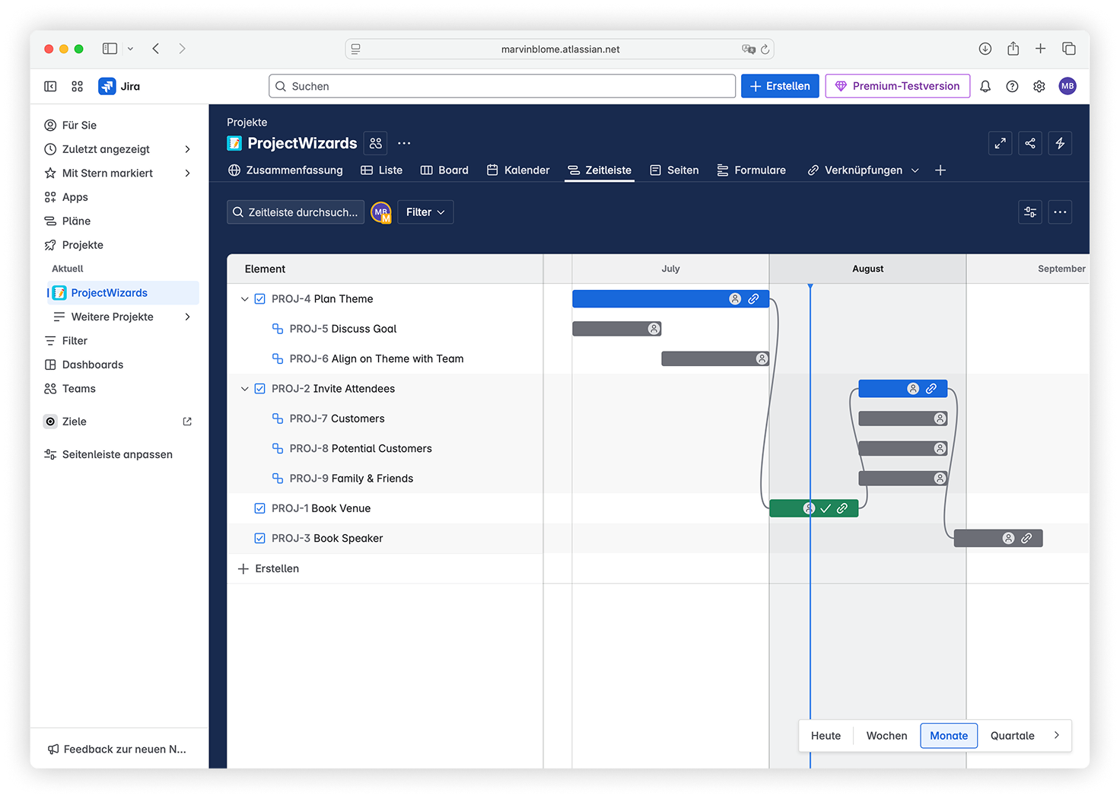Collapse the PROJ-2 Invite Attendees subtasks
1120x799 pixels.
click(244, 388)
